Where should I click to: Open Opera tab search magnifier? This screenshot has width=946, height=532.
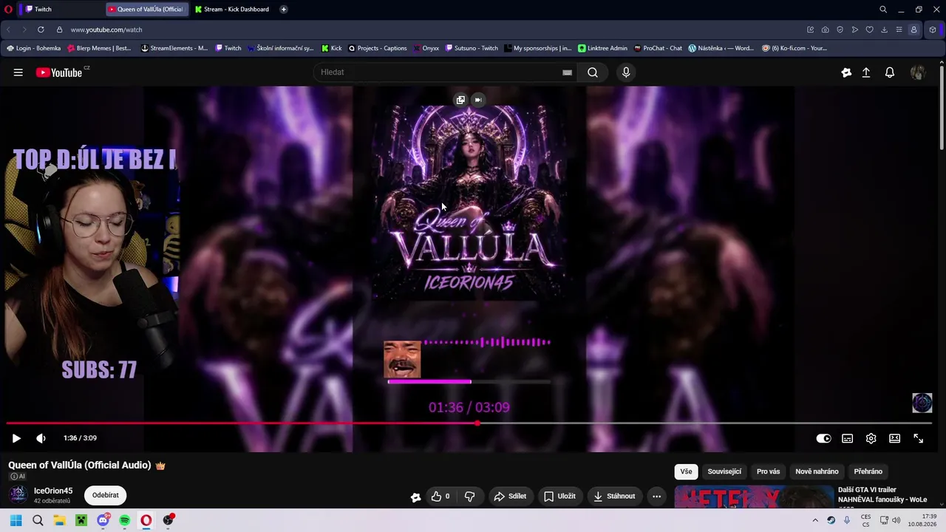[882, 10]
